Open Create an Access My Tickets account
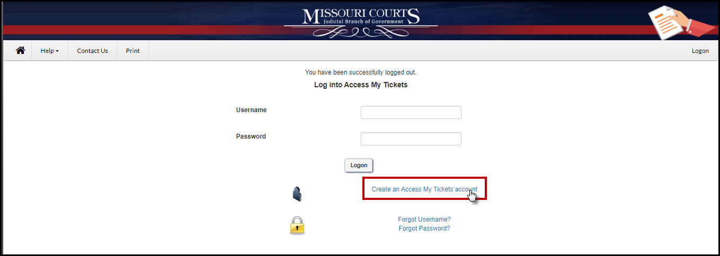Screen dimensions: 720x256 (424, 189)
